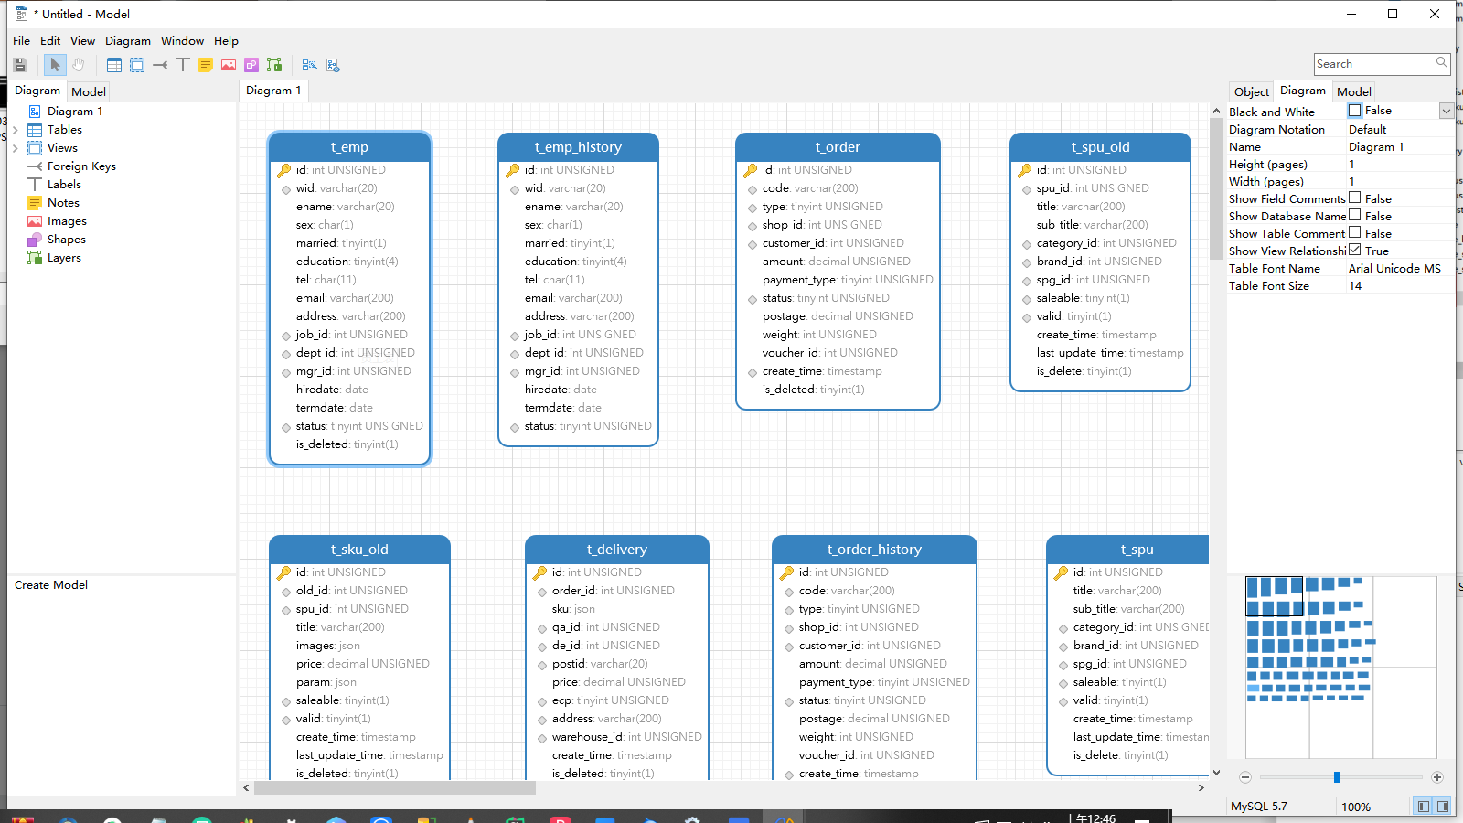Toggle the right pane status bar icon
Image resolution: width=1463 pixels, height=823 pixels.
(x=1443, y=807)
